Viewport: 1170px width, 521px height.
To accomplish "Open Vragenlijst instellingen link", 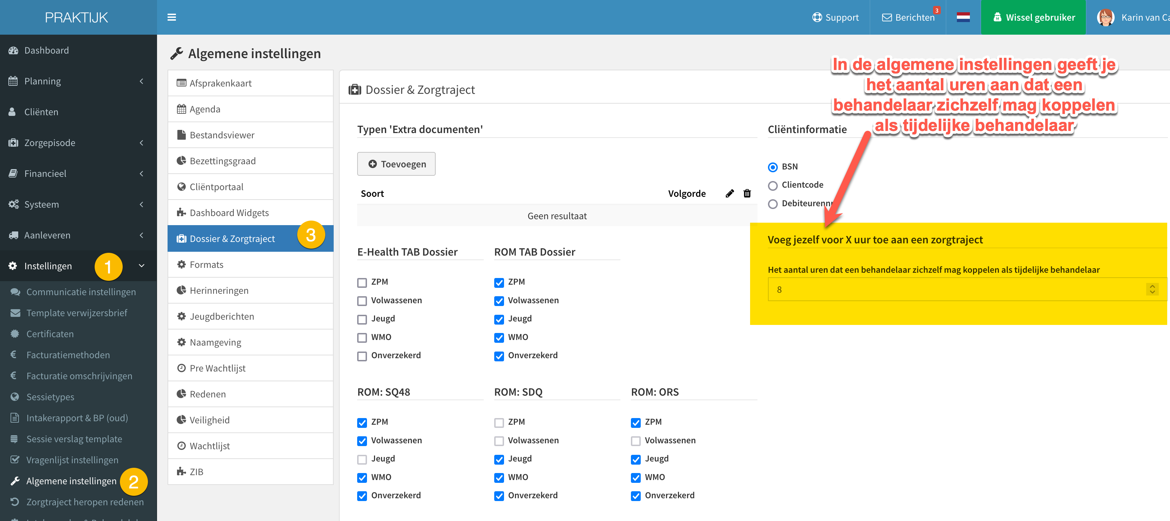I will [x=72, y=460].
